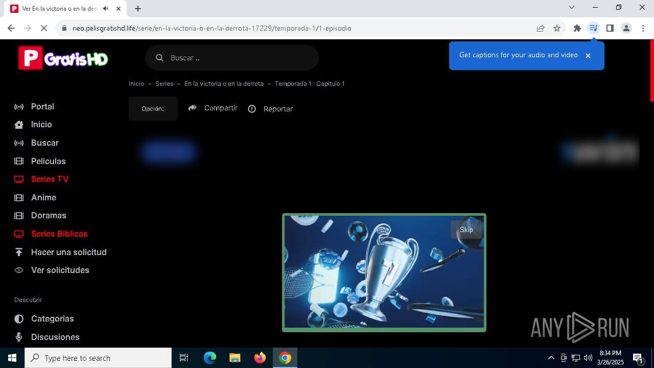Open Discusiones from the sidebar
Image resolution: width=654 pixels, height=368 pixels.
[x=55, y=337]
